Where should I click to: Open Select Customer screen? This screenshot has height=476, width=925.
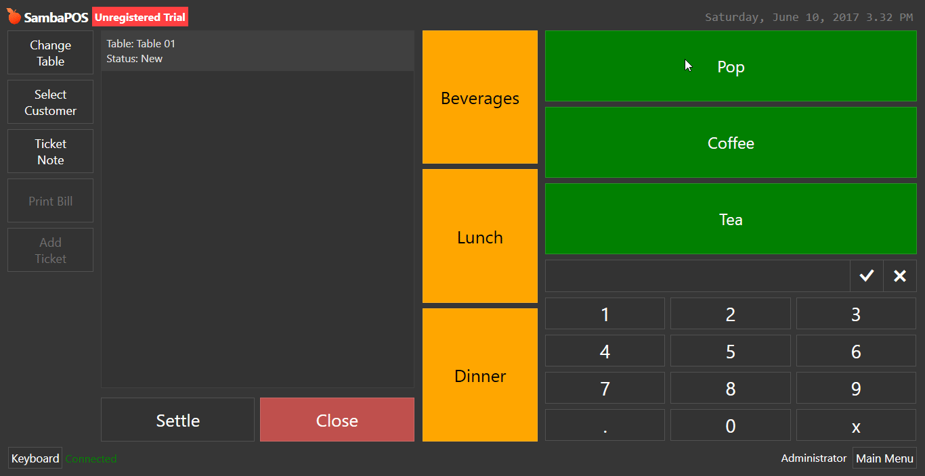[50, 102]
